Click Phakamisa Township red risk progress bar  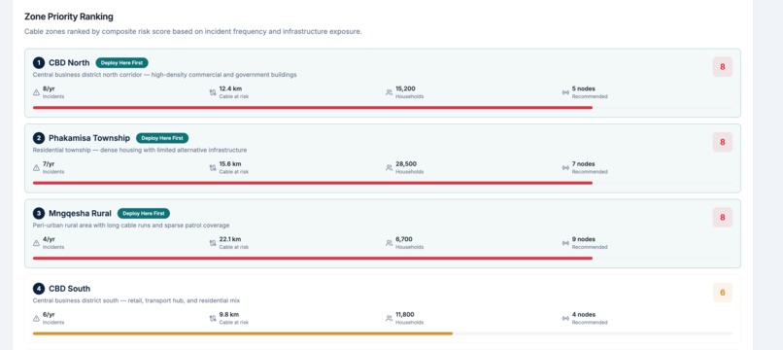click(313, 183)
